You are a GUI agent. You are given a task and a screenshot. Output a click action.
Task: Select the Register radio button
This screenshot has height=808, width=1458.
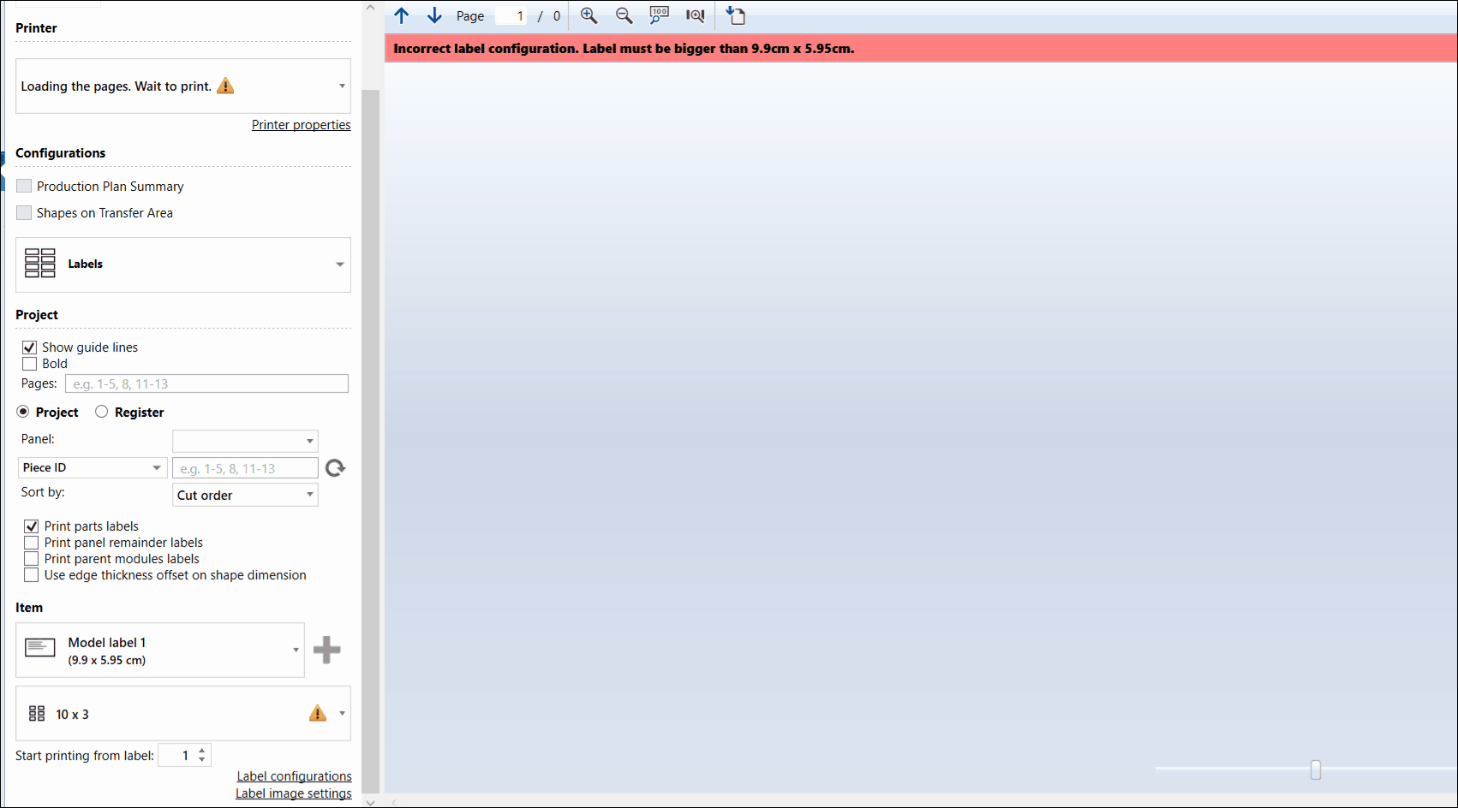[x=102, y=412]
